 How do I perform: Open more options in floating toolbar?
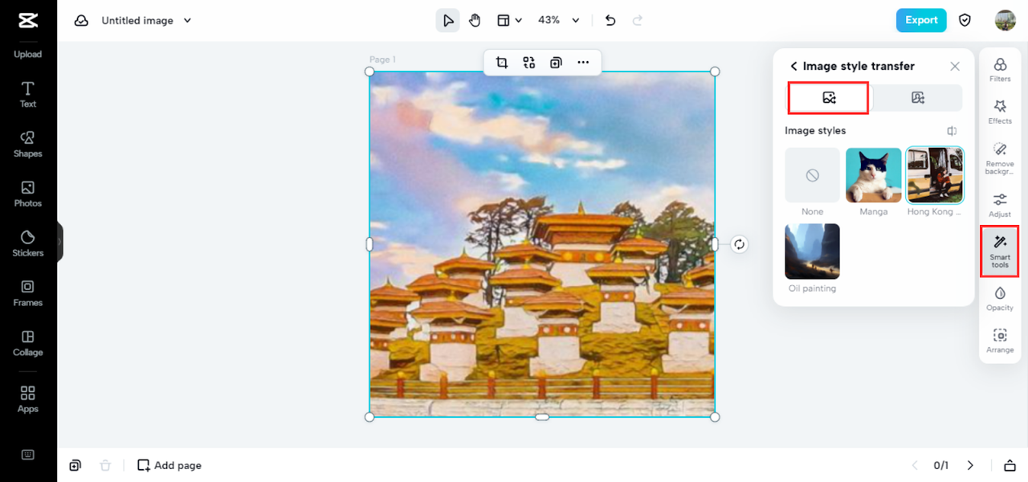(x=583, y=63)
